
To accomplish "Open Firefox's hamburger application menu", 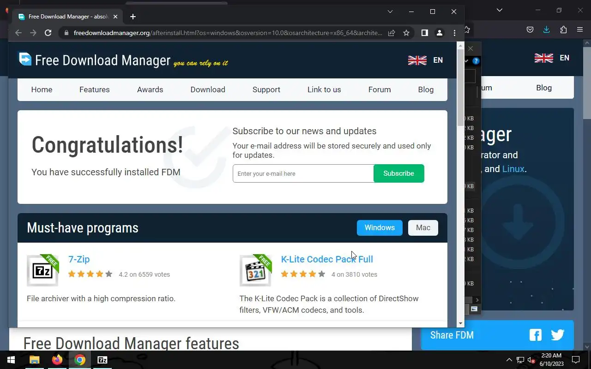I will 580,30.
